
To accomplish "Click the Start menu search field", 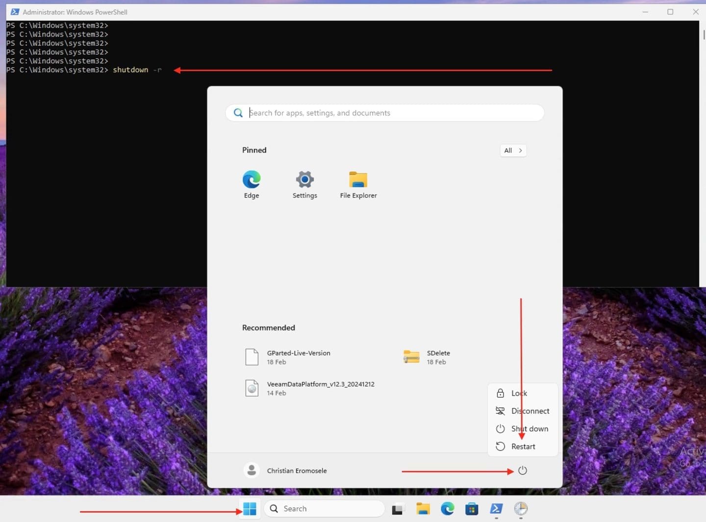I will coord(385,113).
